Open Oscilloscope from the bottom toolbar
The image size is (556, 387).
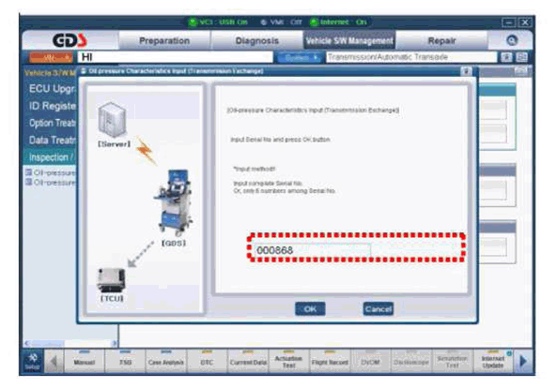(411, 362)
